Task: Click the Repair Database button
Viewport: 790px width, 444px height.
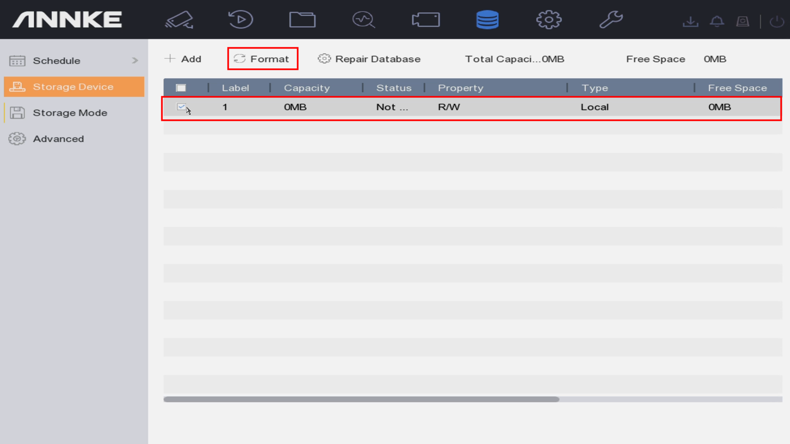Action: point(369,59)
